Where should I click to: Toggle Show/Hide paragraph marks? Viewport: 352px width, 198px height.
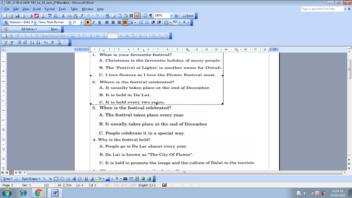point(151,16)
